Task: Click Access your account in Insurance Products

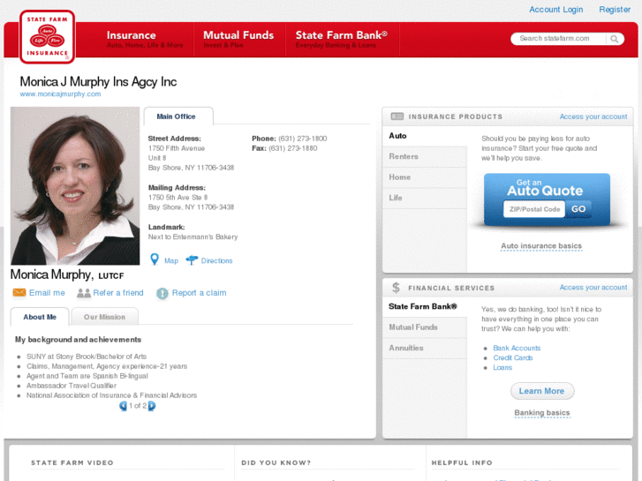Action: tap(593, 116)
